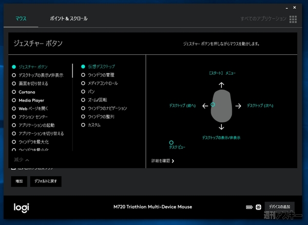Viewport: 308px width, 225px height.
Task: Click デバイスの追加 button
Action: (x=280, y=207)
